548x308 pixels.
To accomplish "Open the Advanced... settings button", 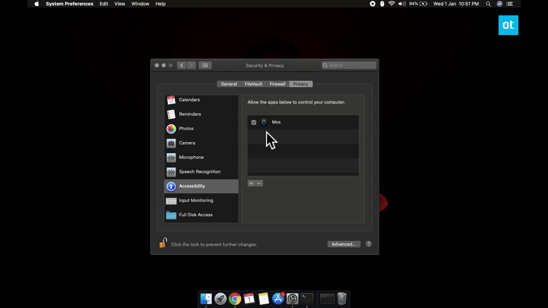I will click(x=344, y=244).
